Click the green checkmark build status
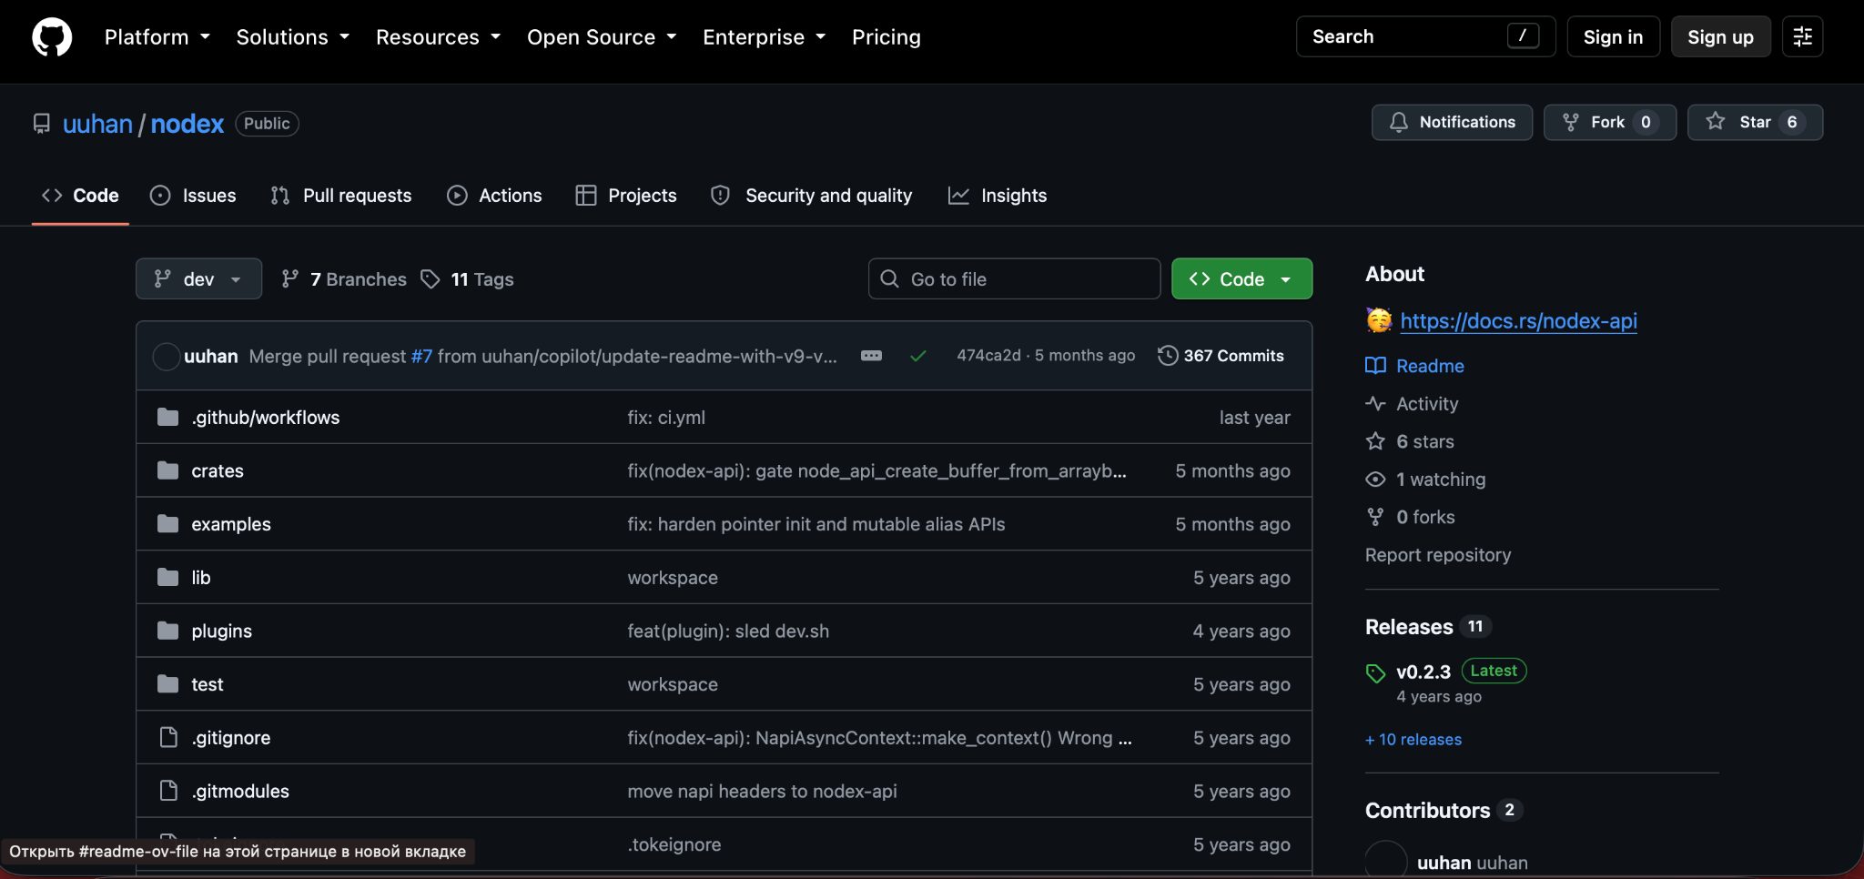Viewport: 1864px width, 879px height. point(918,356)
